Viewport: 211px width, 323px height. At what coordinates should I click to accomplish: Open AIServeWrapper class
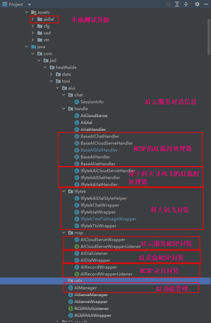point(91,302)
